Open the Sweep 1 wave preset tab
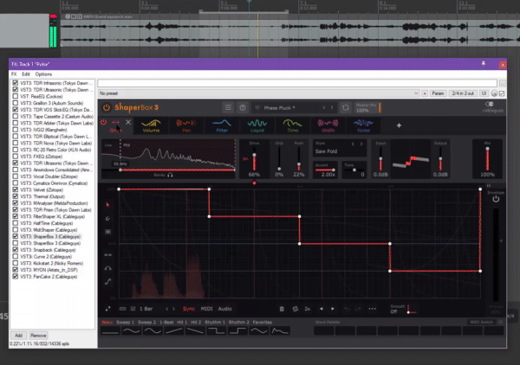This screenshot has width=520, height=365. point(125,323)
